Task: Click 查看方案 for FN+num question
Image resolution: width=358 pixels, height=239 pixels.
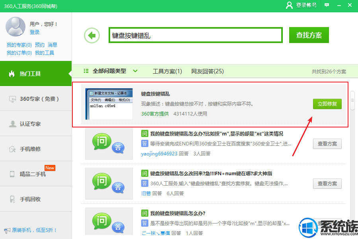Action: click(327, 183)
